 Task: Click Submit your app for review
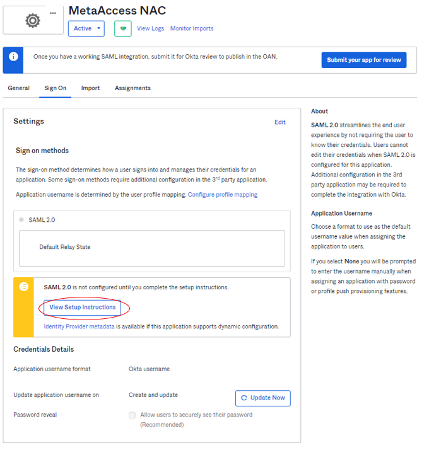[363, 60]
